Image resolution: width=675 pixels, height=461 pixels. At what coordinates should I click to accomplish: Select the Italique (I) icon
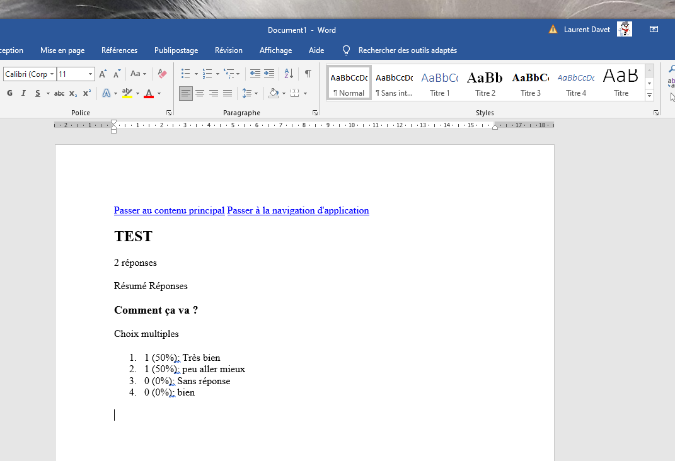[23, 93]
